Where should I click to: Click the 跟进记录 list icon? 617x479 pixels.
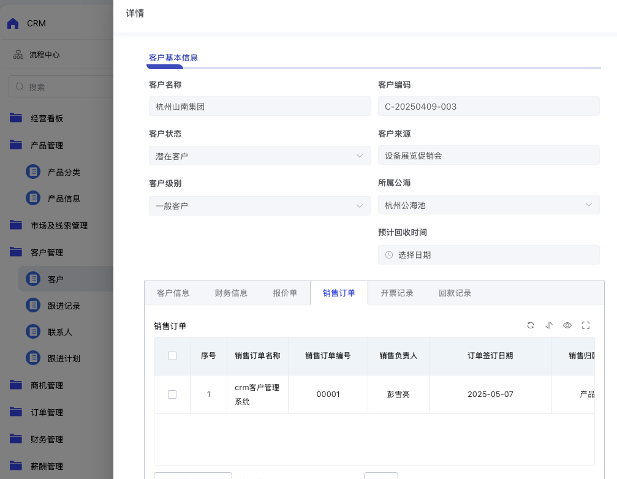33,305
